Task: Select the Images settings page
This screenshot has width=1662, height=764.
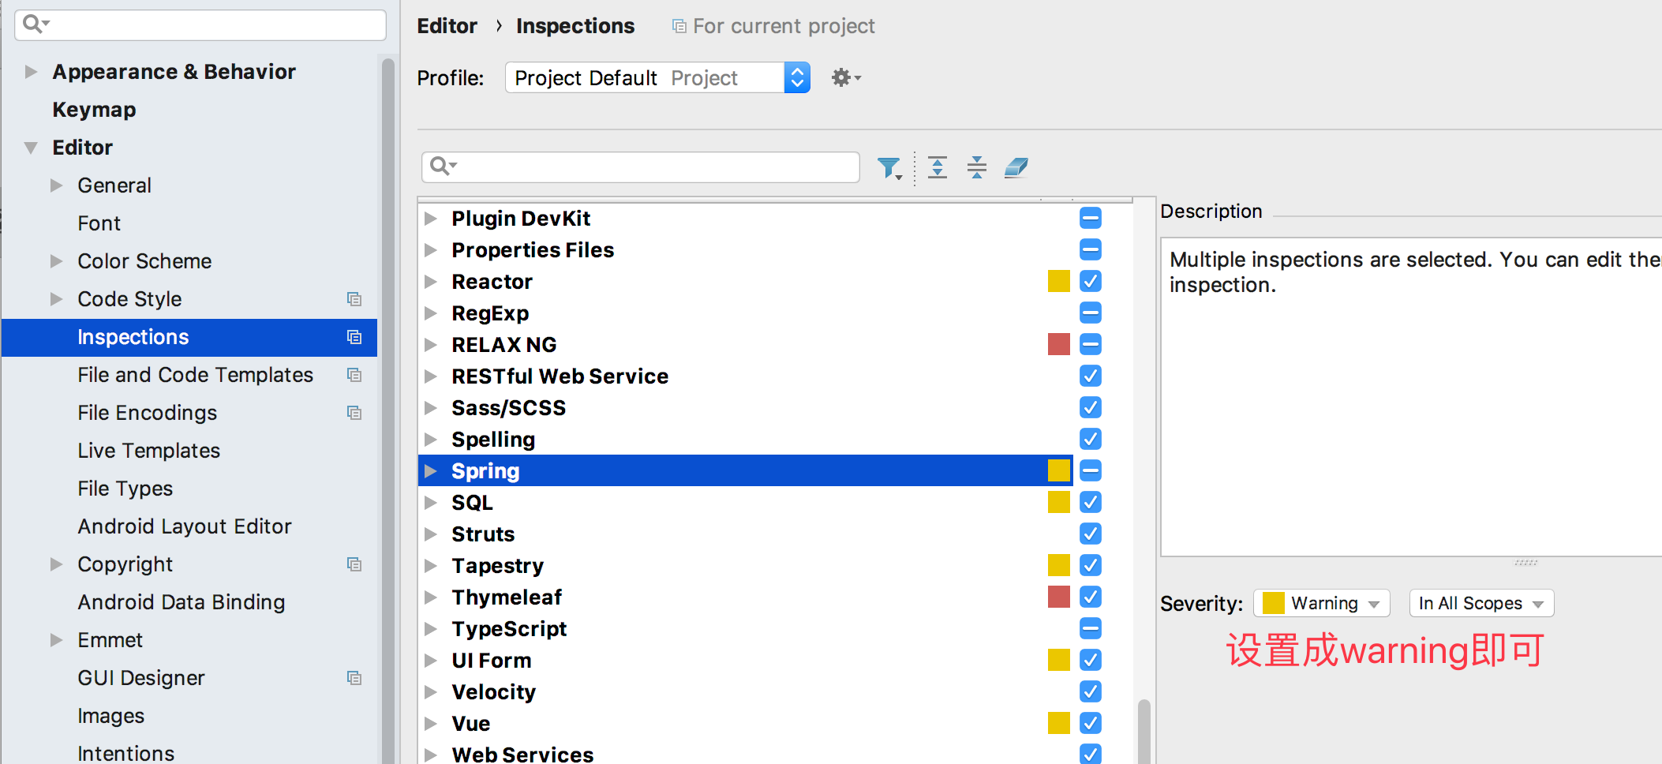Action: click(110, 716)
